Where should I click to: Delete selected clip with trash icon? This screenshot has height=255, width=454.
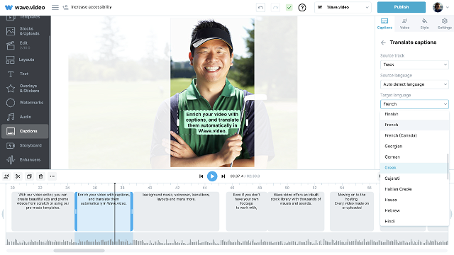click(41, 176)
